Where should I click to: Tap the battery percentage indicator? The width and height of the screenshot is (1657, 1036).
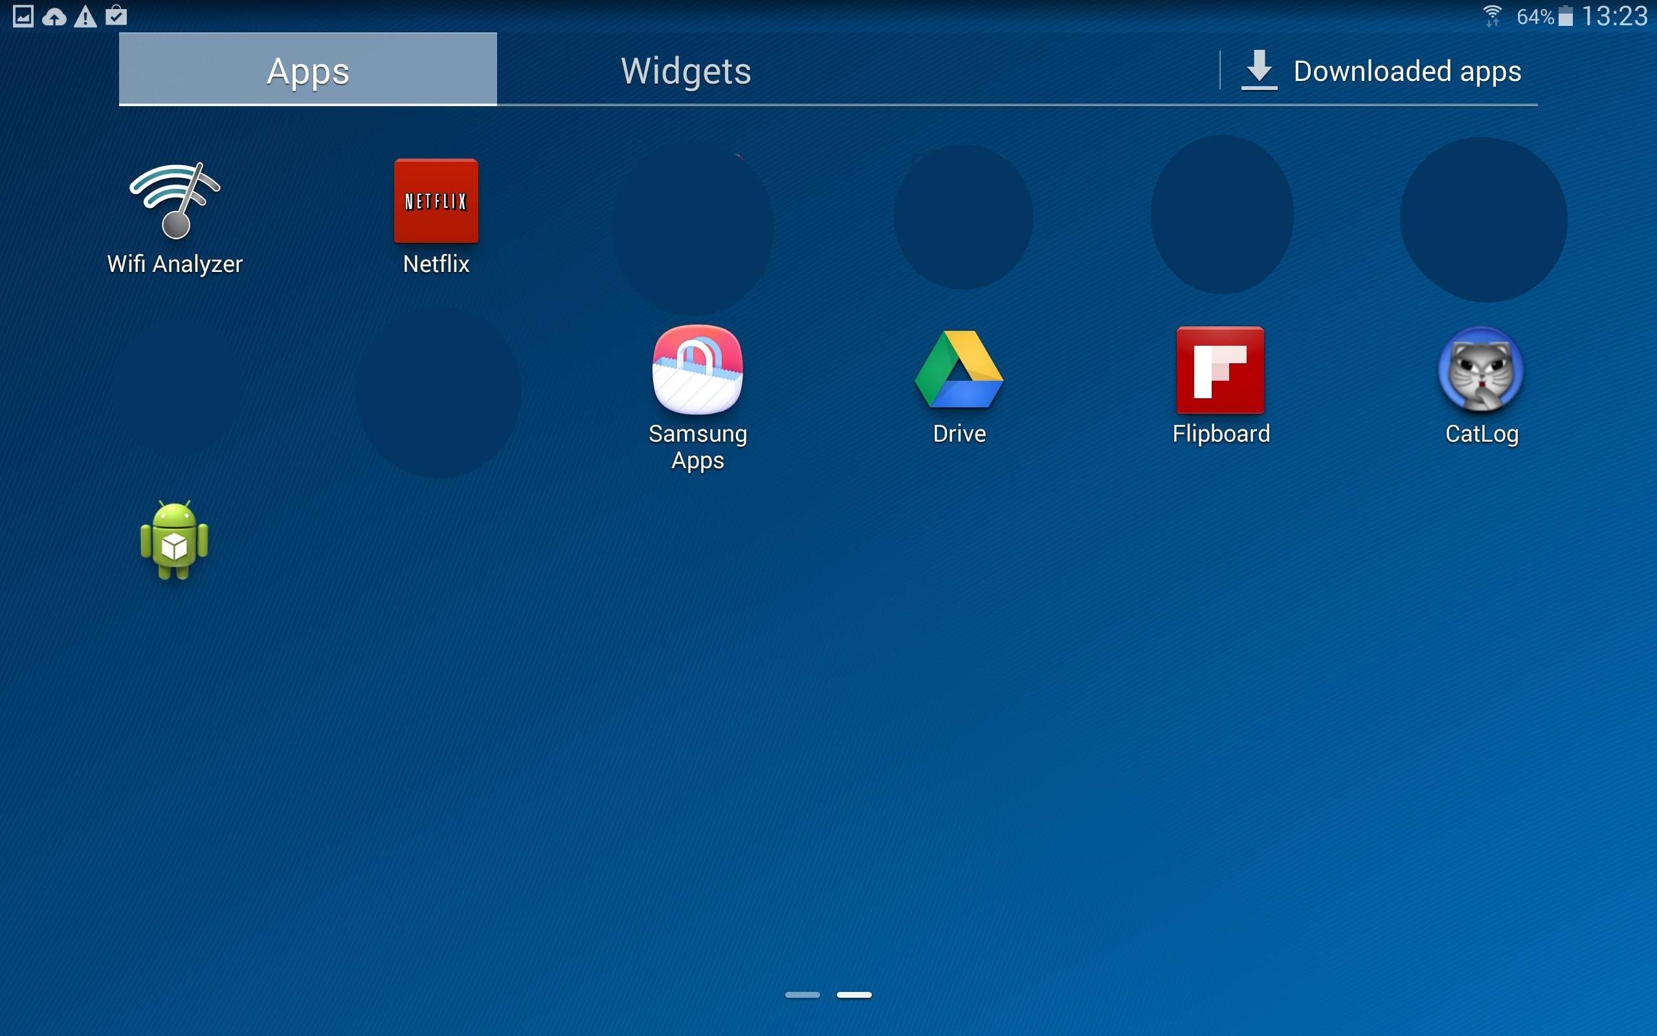(1536, 16)
